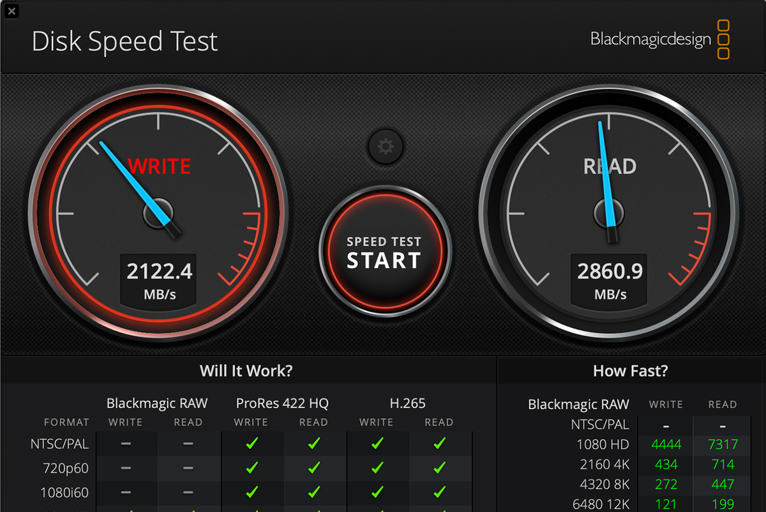Click 1080i60 H.265 write checkmark
766x512 pixels.
point(377,493)
